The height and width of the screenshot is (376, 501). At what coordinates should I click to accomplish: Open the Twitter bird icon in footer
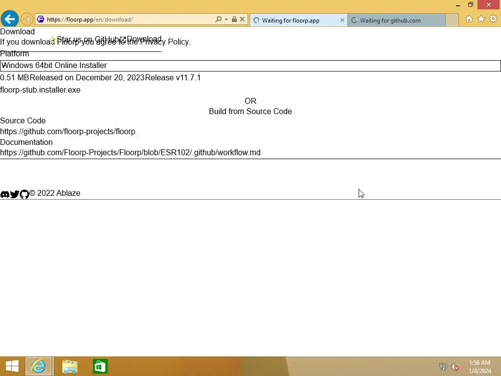point(14,194)
